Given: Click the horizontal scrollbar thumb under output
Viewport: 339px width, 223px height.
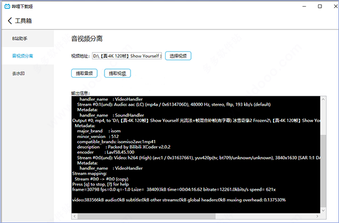Looking at the screenshot, I should click(x=146, y=216).
